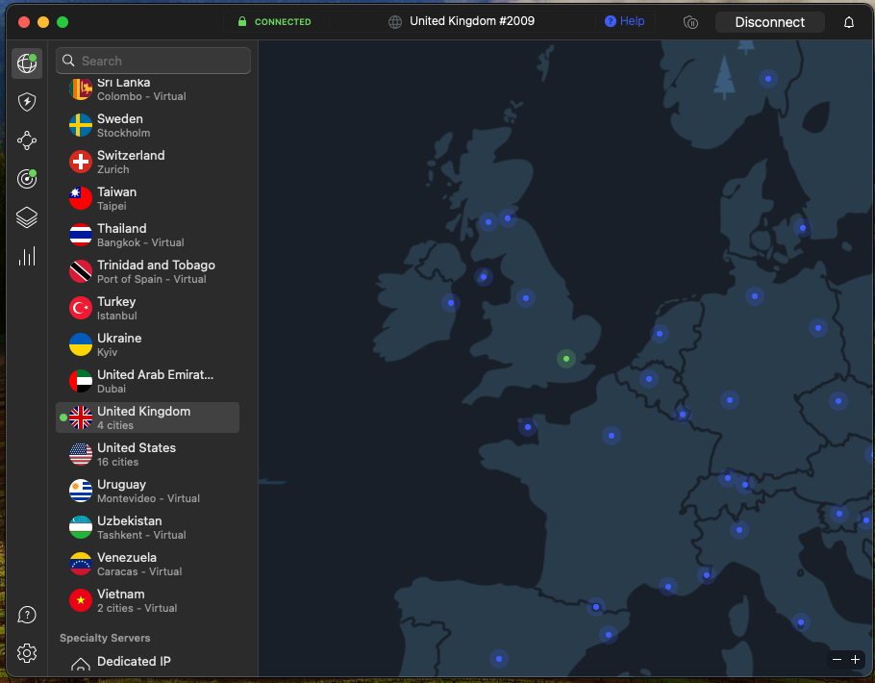Screen dimensions: 875x683
Task: Select United States flag icon
Action: pos(81,454)
